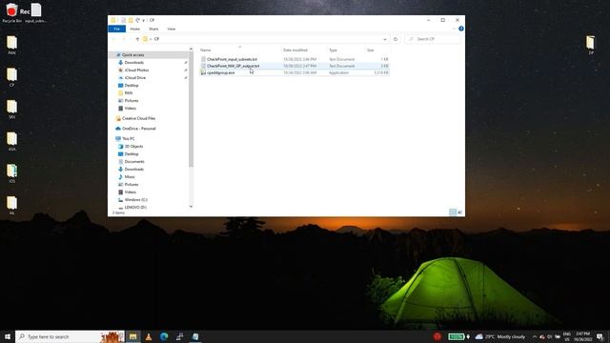Click the battery percentage indicator in the taskbar
The image size is (610, 343).
point(456,336)
